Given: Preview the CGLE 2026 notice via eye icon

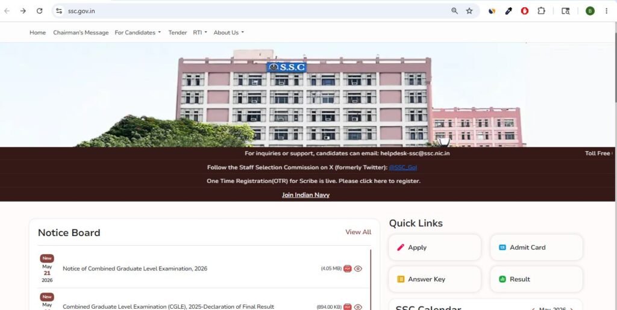Looking at the screenshot, I should pos(358,268).
